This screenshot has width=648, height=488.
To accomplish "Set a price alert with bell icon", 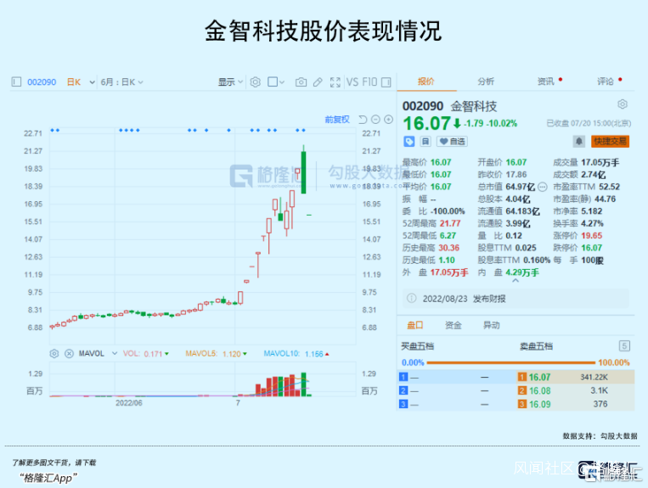I will (579, 142).
